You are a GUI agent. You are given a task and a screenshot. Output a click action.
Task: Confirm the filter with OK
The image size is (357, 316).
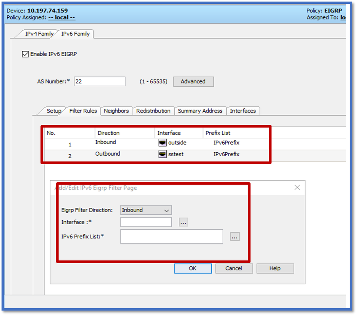tap(193, 269)
